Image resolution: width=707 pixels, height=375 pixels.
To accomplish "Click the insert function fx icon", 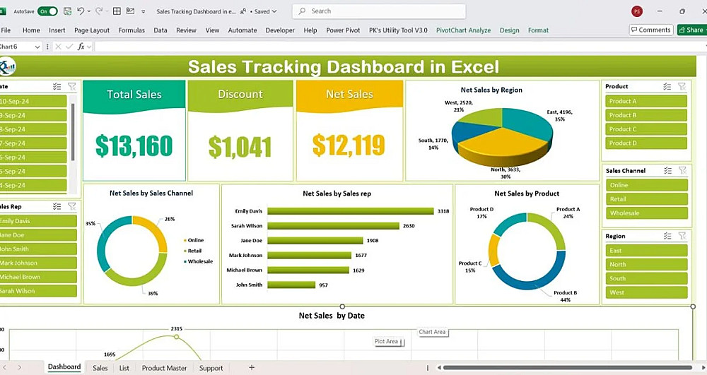I will tap(81, 47).
